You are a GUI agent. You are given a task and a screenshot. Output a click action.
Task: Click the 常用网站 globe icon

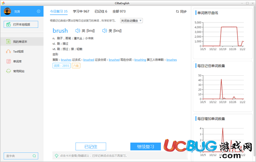point(9,71)
